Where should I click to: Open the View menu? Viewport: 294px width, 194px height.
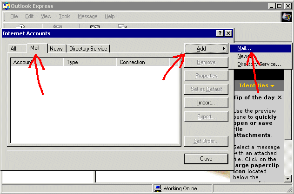(46, 16)
